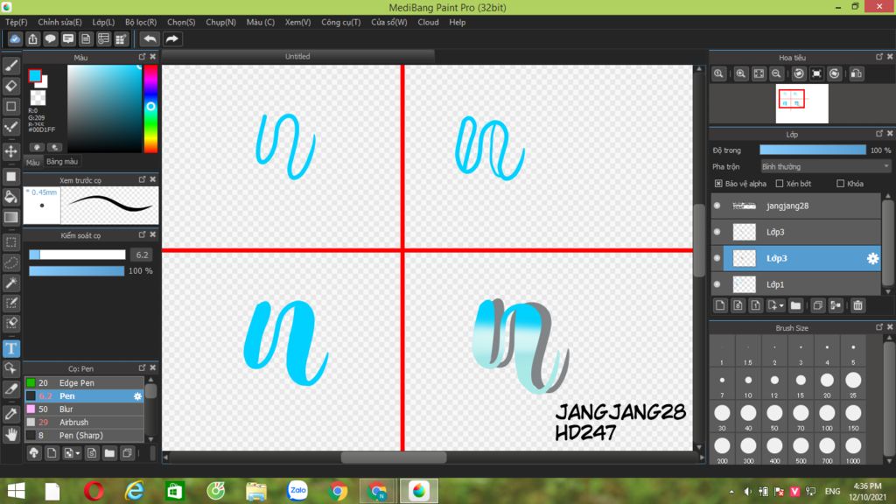The height and width of the screenshot is (504, 896).
Task: Select the Move tool with four arrows
Action: pos(10,151)
